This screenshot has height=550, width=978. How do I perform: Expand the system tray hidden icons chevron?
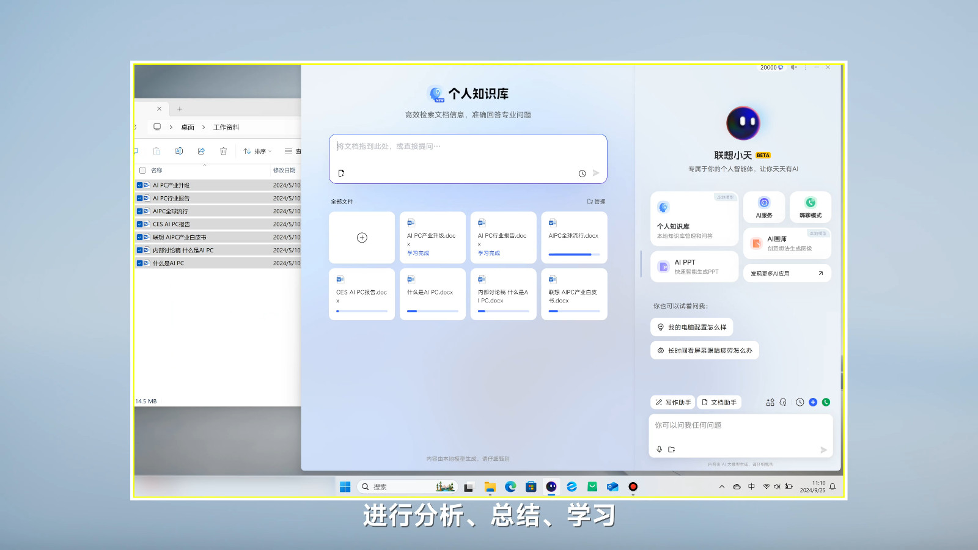point(722,486)
